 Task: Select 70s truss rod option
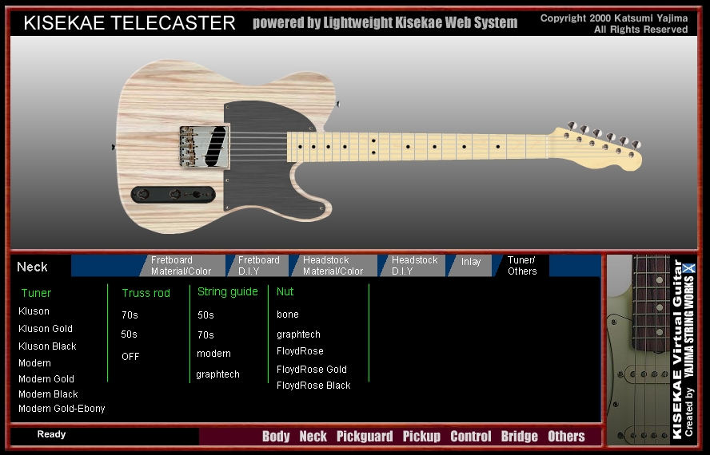pos(130,315)
